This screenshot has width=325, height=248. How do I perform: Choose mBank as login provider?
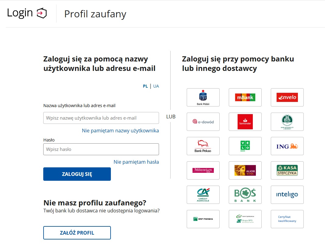click(x=245, y=97)
